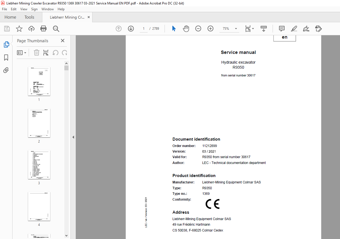Screen dimensions: 340x239
Task: Open the send for signature tool
Action: 319,29
